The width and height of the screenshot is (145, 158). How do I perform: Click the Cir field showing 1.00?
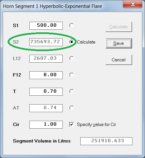tap(46, 125)
